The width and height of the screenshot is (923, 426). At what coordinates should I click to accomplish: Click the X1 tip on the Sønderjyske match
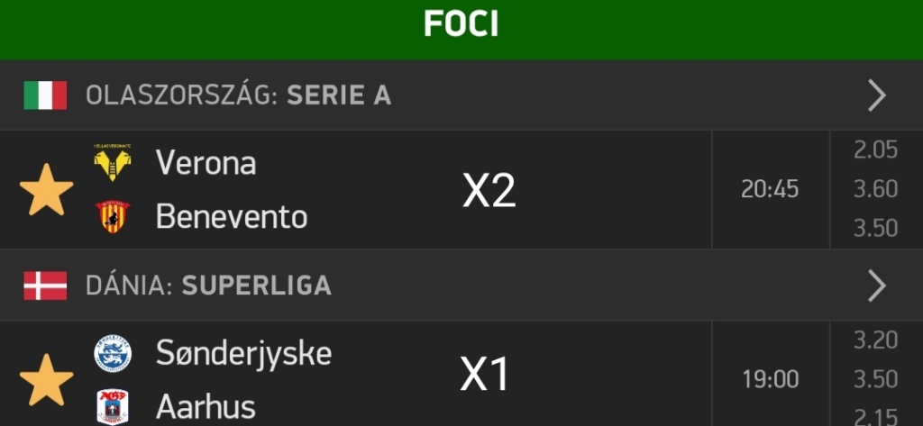(486, 376)
